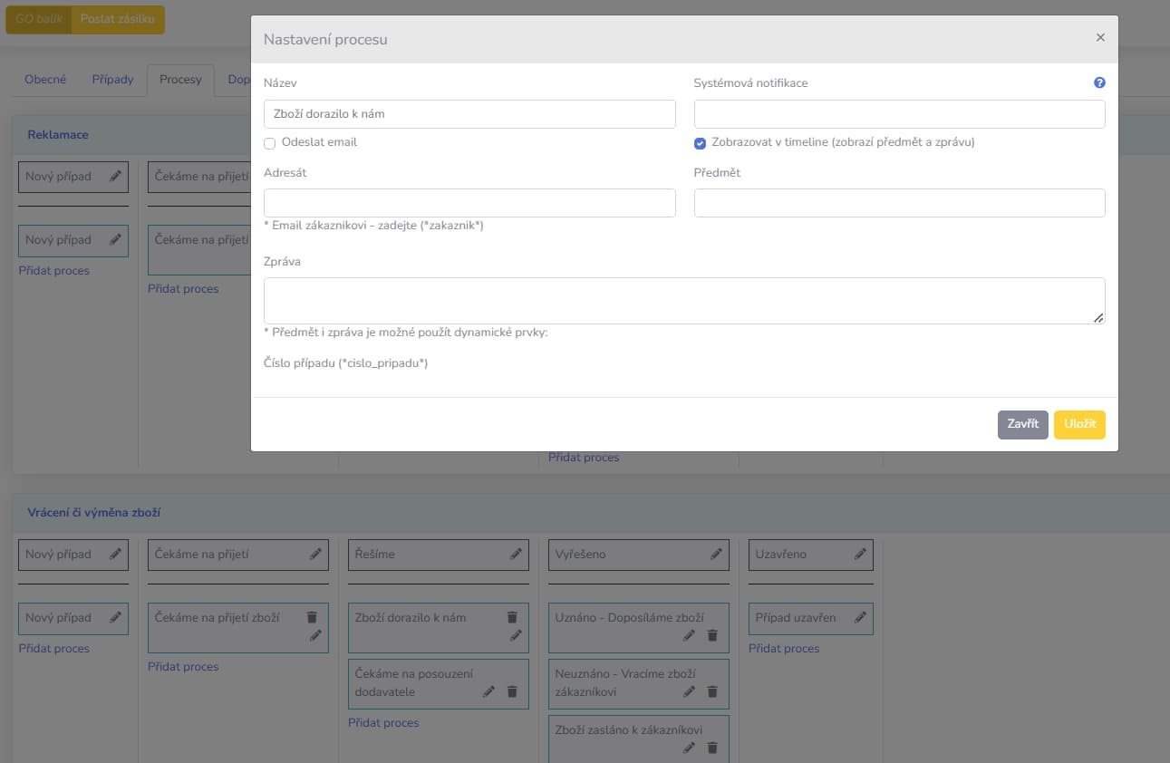This screenshot has height=763, width=1170.
Task: Click the Vrácení či výměna zboží heading
Action: 94,512
